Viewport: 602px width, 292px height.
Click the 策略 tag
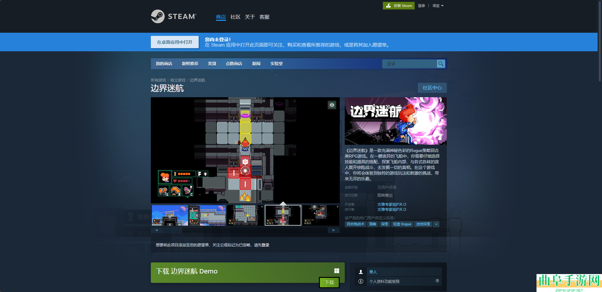click(x=373, y=224)
